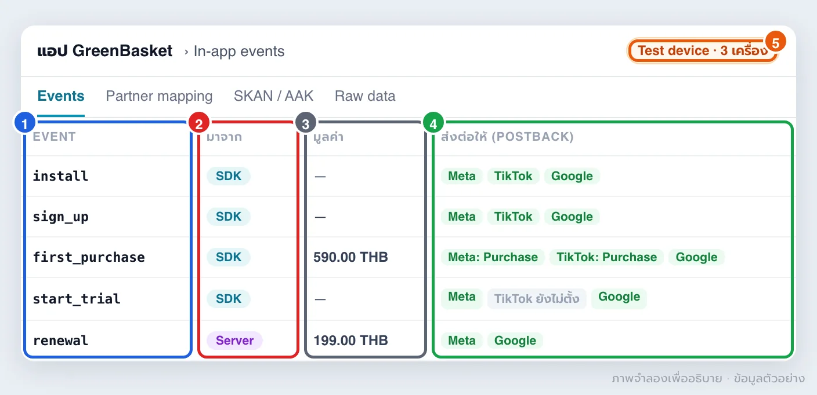The image size is (817, 395).
Task: Click the Meta chip in sign_up row
Action: tap(462, 217)
